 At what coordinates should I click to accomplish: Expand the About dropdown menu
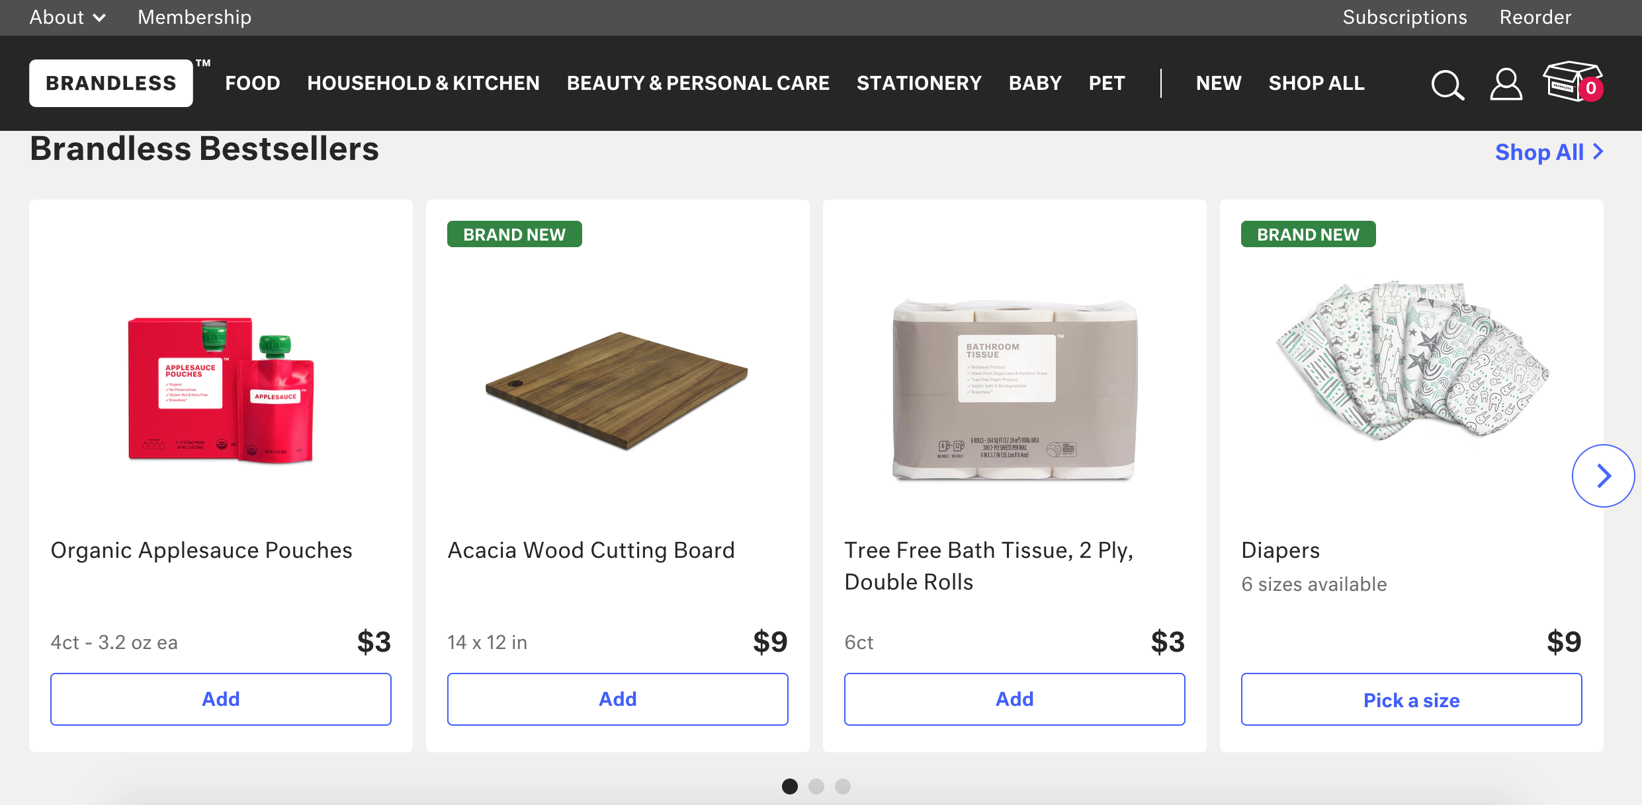click(x=67, y=17)
